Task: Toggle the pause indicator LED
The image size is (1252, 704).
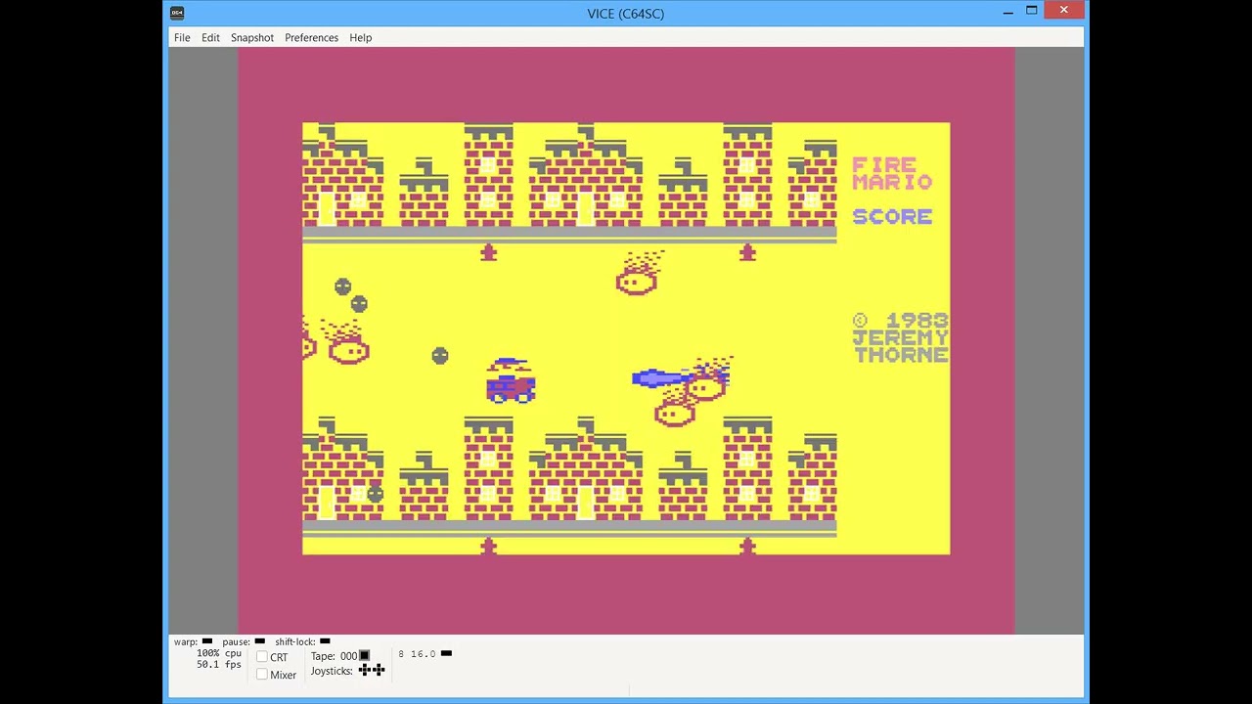Action: tap(260, 641)
